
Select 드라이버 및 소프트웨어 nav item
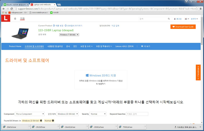click(34, 46)
